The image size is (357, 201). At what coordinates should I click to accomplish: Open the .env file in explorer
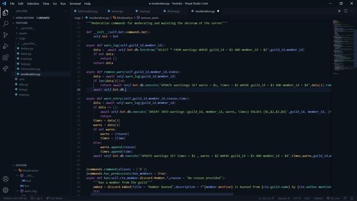tap(22, 79)
